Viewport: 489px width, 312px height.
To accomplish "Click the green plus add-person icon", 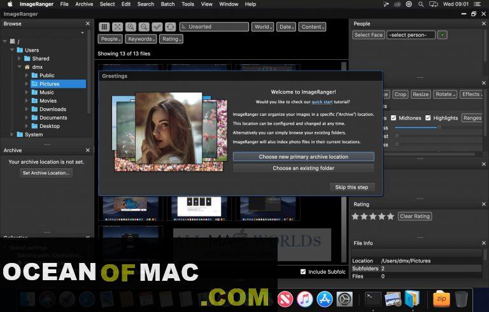I will pos(443,35).
